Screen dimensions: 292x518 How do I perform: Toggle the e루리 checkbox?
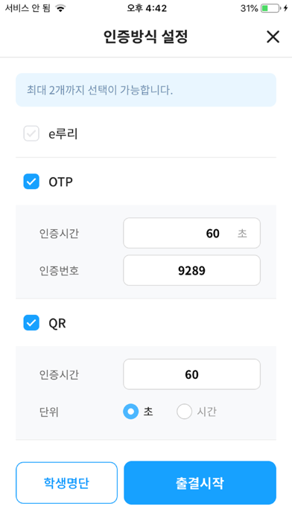31,134
